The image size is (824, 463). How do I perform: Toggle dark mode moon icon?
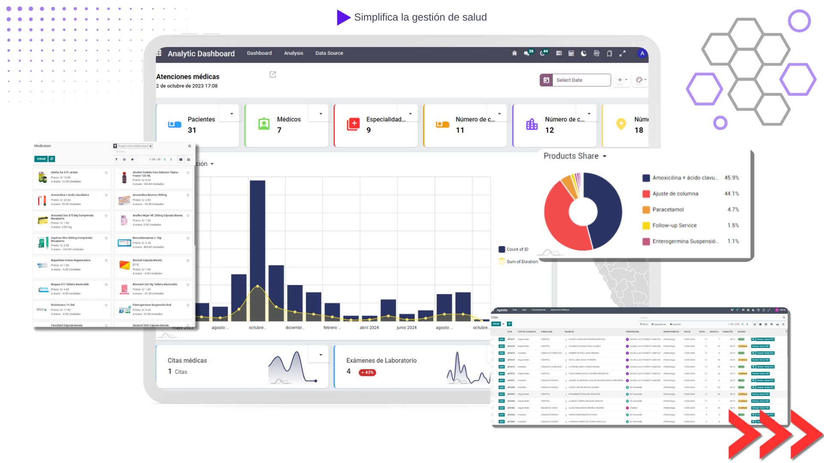pos(584,53)
